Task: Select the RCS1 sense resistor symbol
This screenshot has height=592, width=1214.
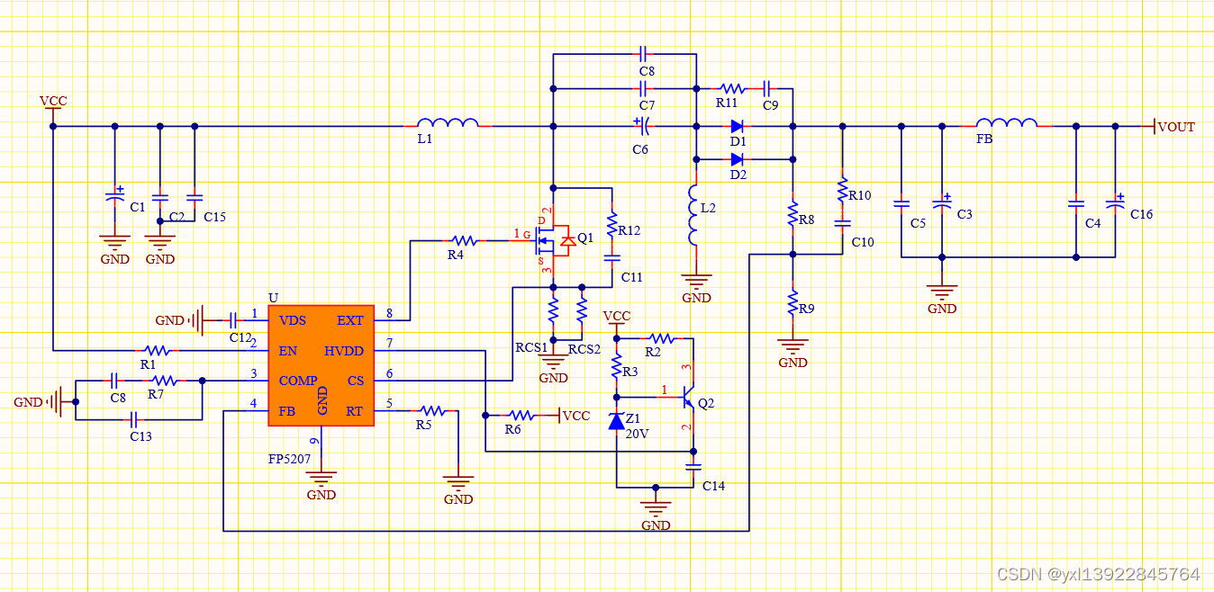Action: click(x=553, y=311)
